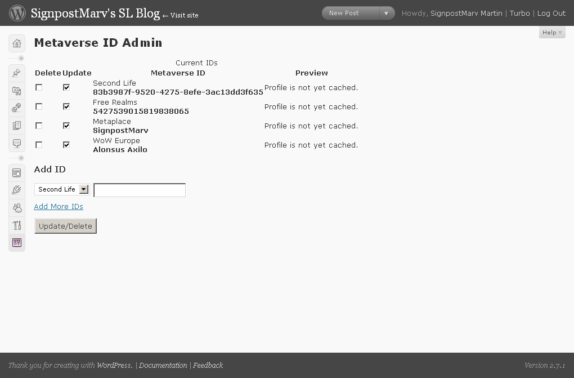This screenshot has height=378, width=574.
Task: Check the Delete box for WoW Europe
Action: [39, 145]
